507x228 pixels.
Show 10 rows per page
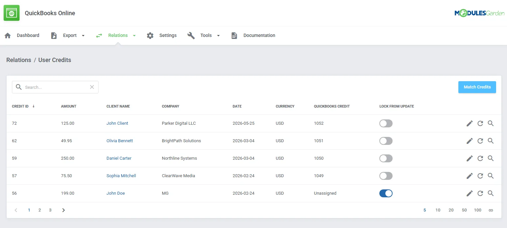coord(438,210)
